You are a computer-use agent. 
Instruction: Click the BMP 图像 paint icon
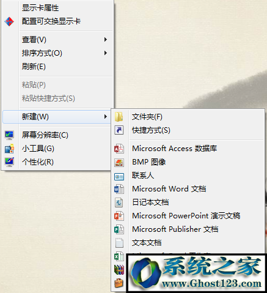click(x=119, y=162)
